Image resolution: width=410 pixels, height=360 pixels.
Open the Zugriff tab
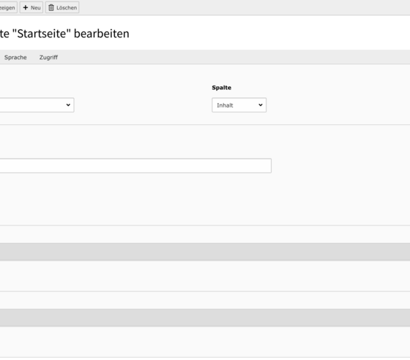coord(48,57)
